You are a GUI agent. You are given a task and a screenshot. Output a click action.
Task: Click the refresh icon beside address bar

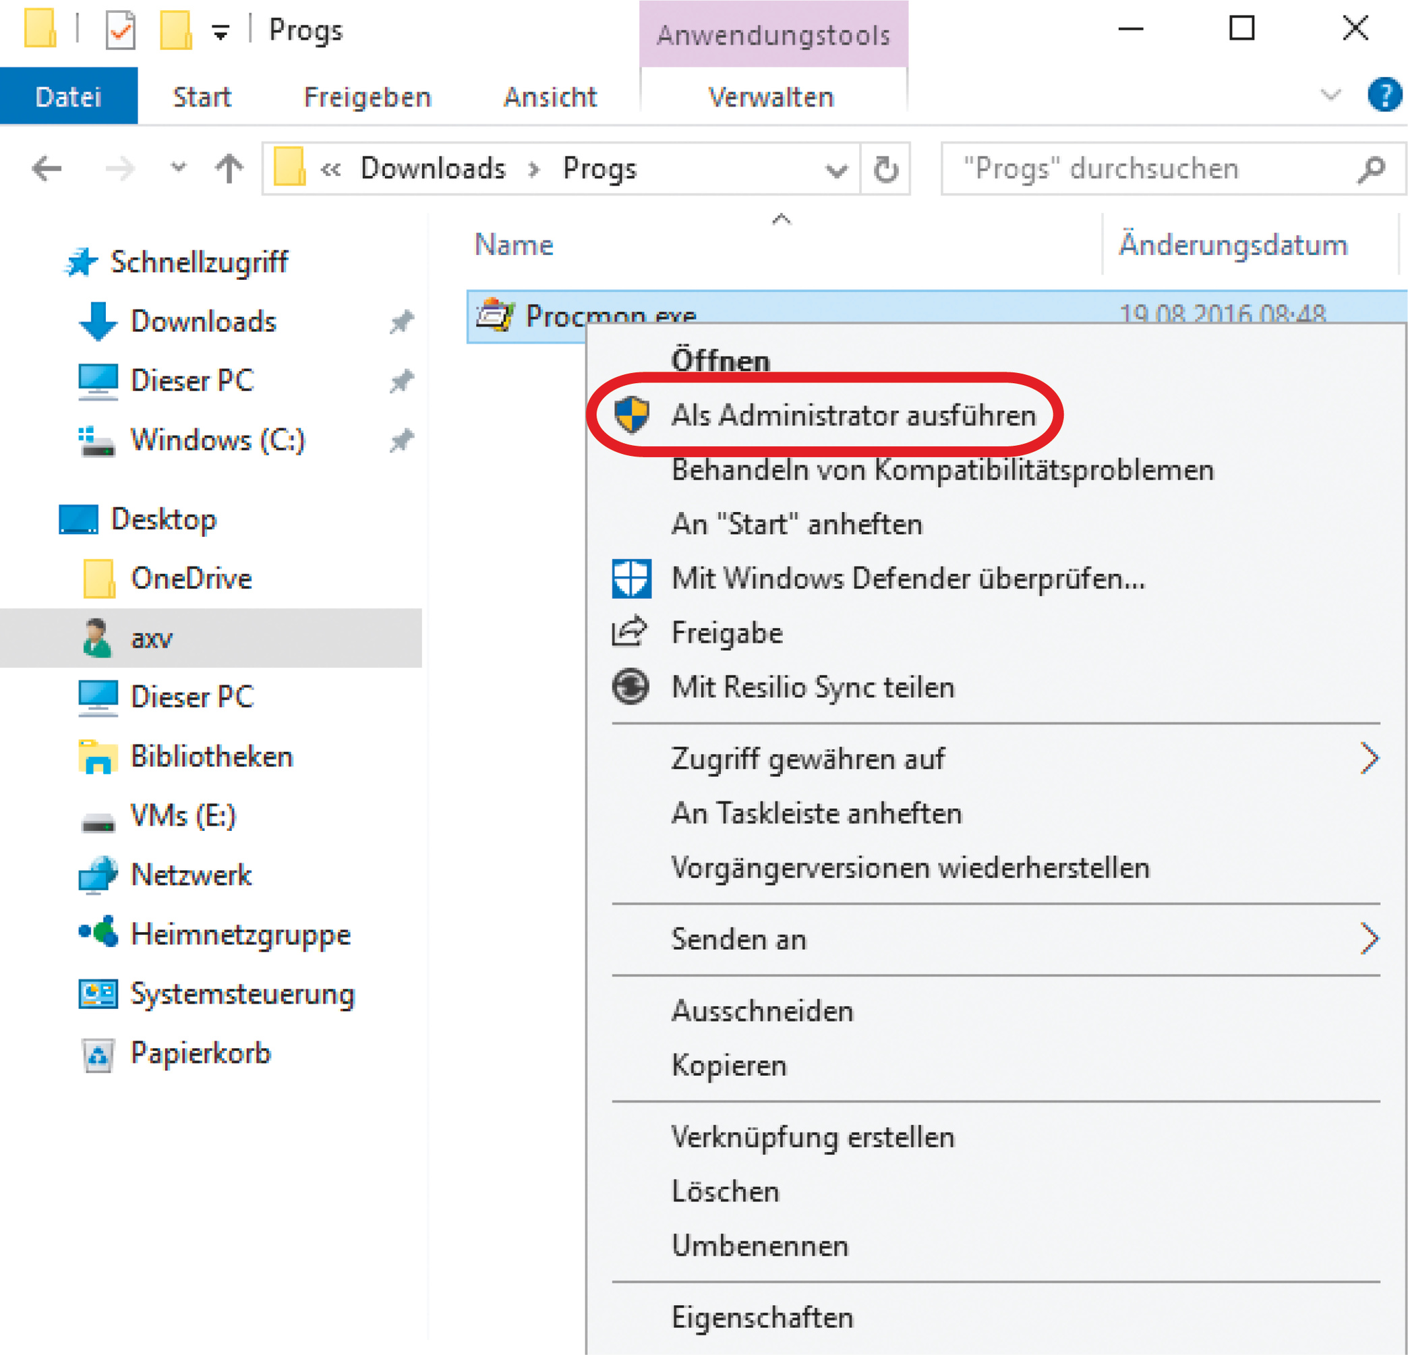[885, 169]
